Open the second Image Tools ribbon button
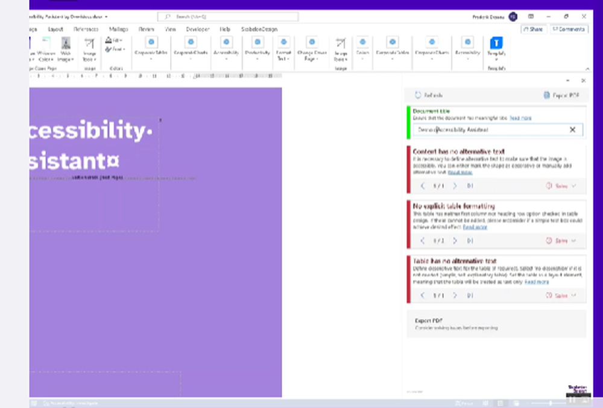Viewport: 603px width, 408px height. coord(340,49)
